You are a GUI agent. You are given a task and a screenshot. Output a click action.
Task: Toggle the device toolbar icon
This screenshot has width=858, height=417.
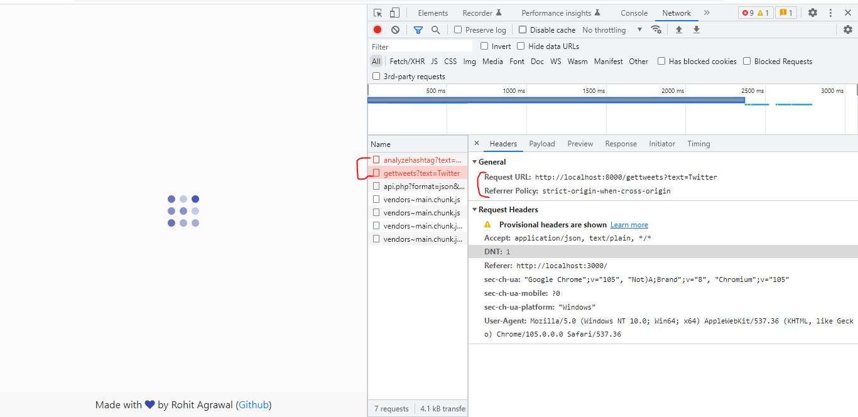click(x=394, y=13)
